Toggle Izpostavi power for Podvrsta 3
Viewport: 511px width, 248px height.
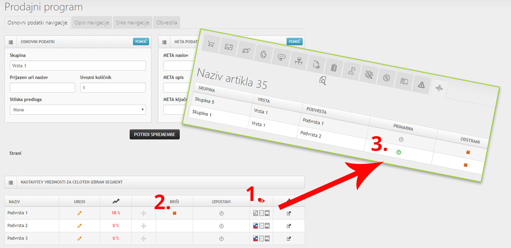coord(221,238)
